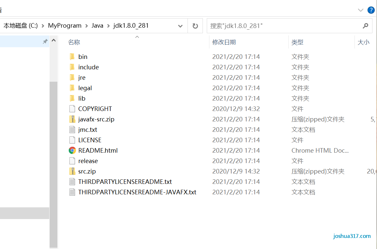
Task: Click the THIRDPARTYLICENSEREADME-JAVAFX.txt document icon
Action: coord(72,192)
